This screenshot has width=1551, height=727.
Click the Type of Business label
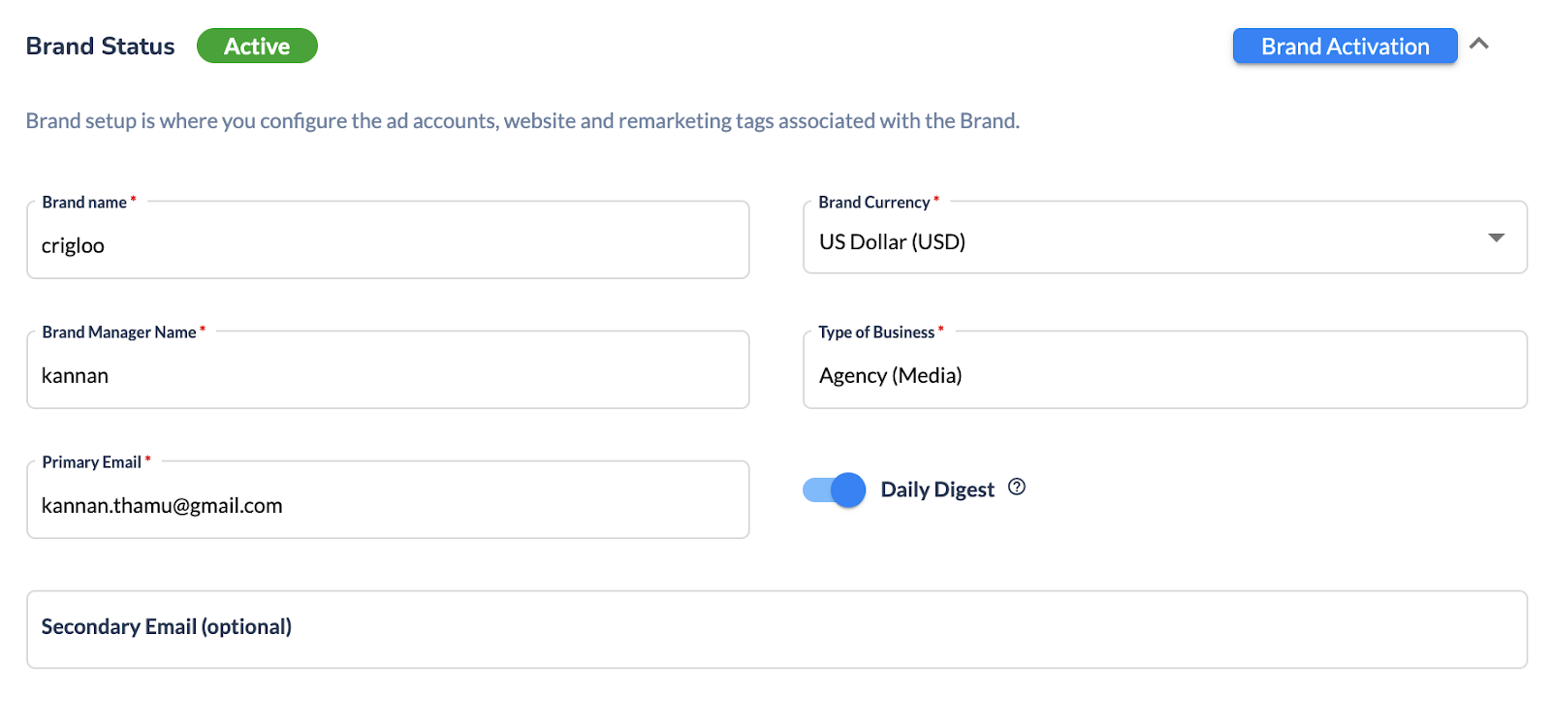tap(876, 332)
